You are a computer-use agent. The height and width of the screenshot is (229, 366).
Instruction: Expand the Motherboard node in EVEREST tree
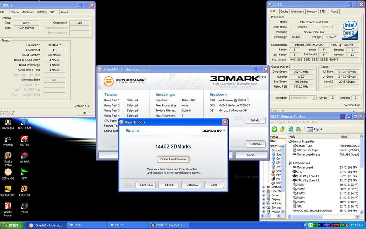coord(264,187)
